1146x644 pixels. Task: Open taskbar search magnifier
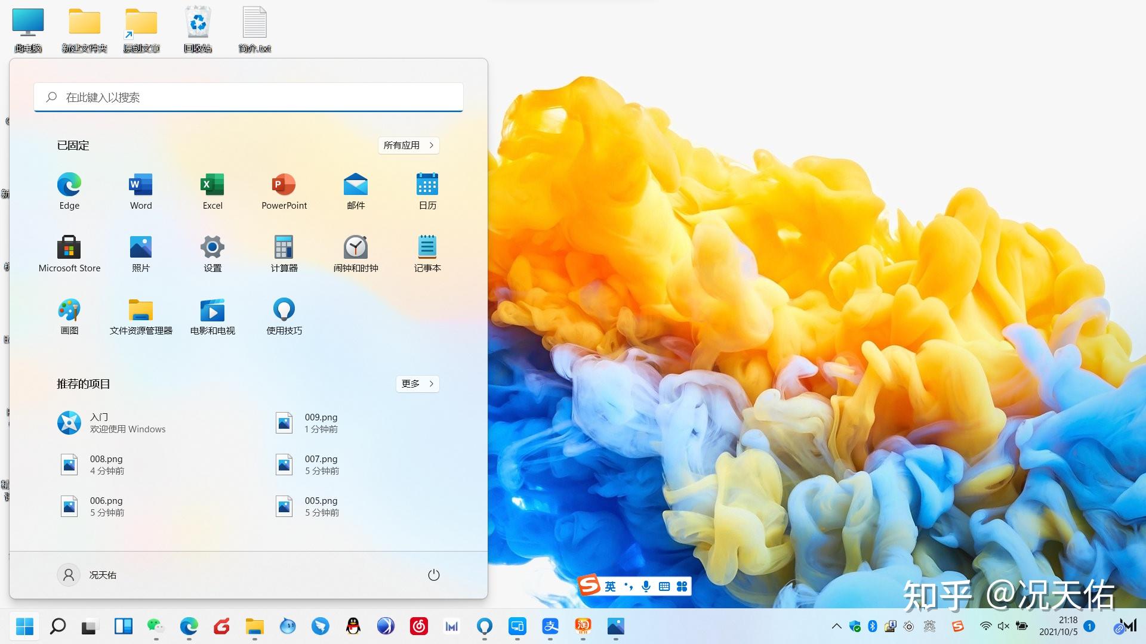click(57, 626)
